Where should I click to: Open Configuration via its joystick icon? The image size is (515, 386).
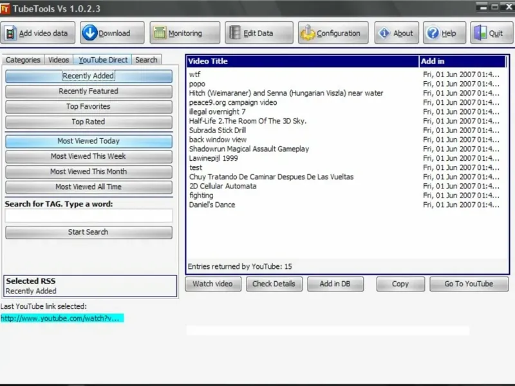coord(308,33)
